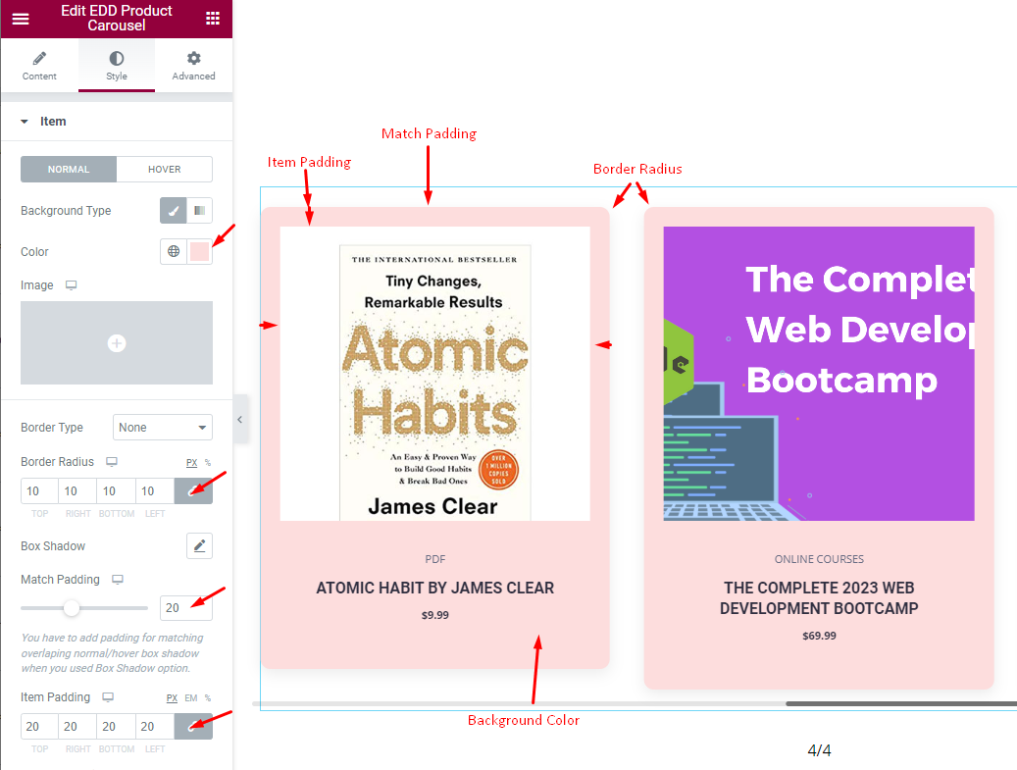Select gradient background type icon
The image size is (1017, 770).
click(x=199, y=211)
